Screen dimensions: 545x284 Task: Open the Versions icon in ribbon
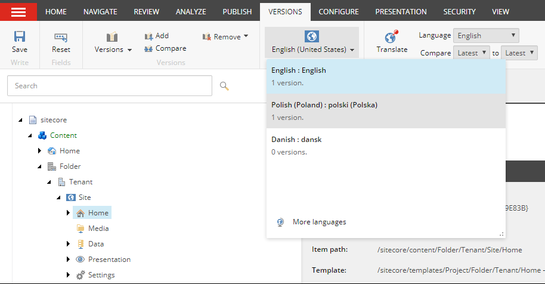click(112, 37)
